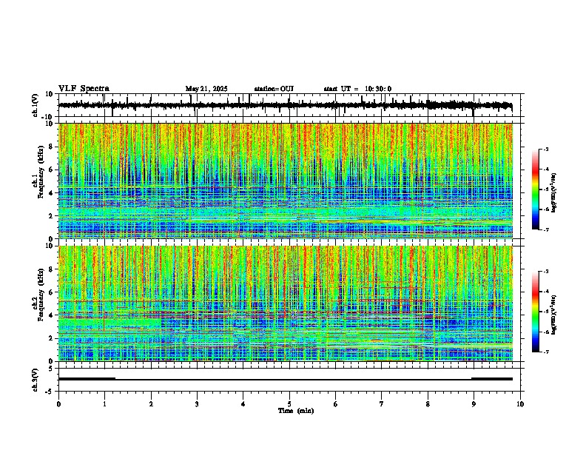Select the "start UT = 10:30:0" header text
The height and width of the screenshot is (453, 586).
tap(357, 89)
